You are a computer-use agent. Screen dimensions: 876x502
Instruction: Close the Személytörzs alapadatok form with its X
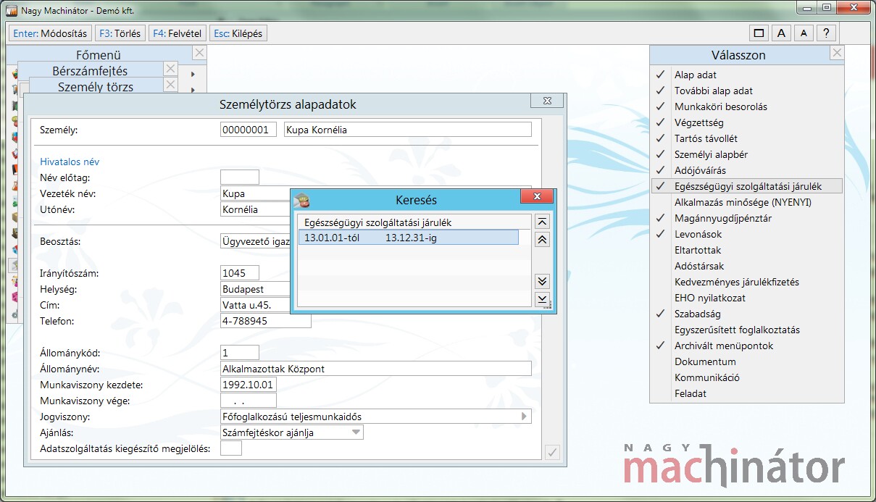click(547, 101)
